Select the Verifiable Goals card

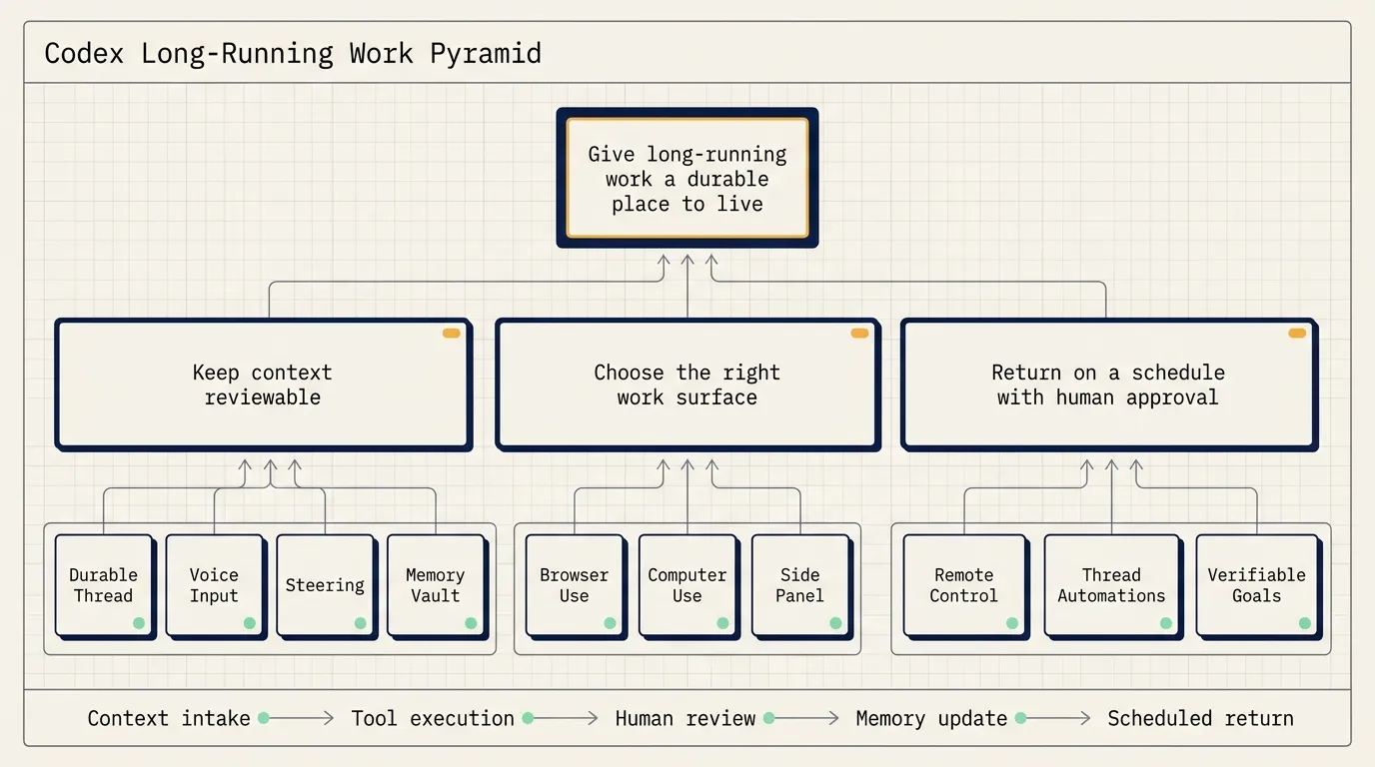click(1258, 586)
